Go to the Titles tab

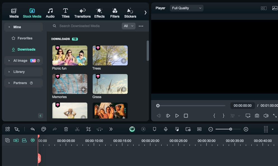point(66,13)
